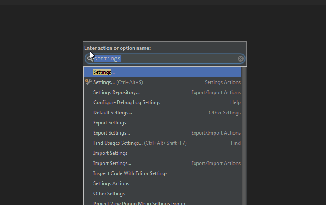Select the Other Settings group
326x205 pixels.
click(163, 194)
